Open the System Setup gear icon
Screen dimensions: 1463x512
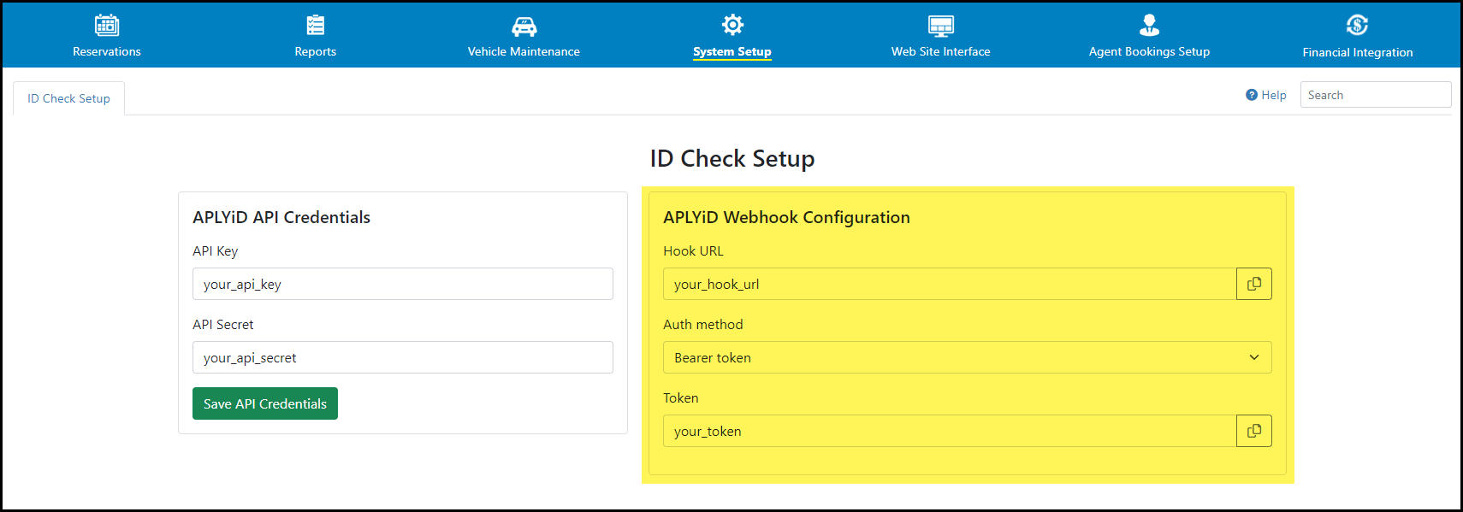(x=732, y=24)
